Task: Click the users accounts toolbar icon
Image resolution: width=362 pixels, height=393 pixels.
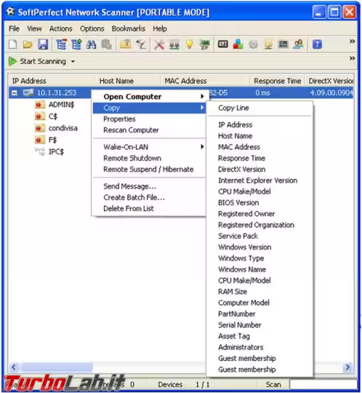Action: pos(299,44)
